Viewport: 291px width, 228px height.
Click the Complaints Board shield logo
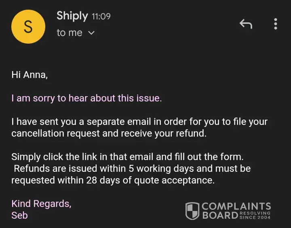click(x=192, y=211)
